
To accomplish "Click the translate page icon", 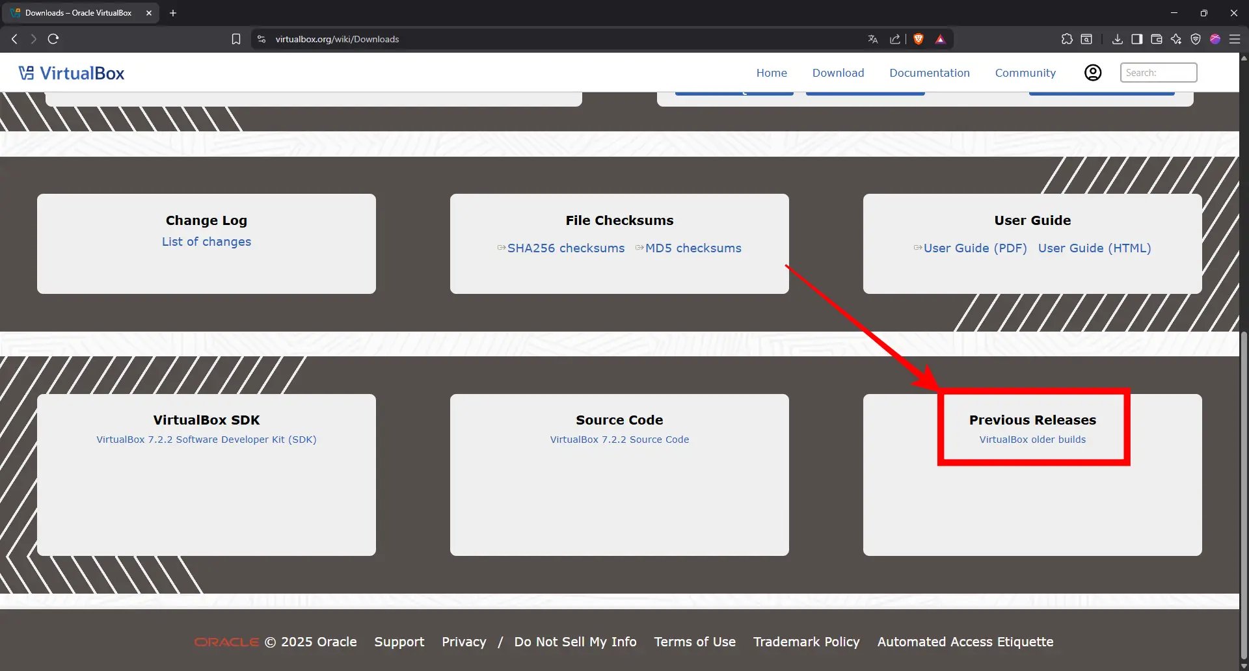I will pyautogui.click(x=873, y=39).
